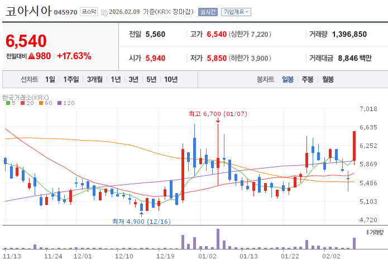Click the +17.63% change rate
Image resolution: width=388 pixels, height=264 pixels.
click(x=74, y=56)
